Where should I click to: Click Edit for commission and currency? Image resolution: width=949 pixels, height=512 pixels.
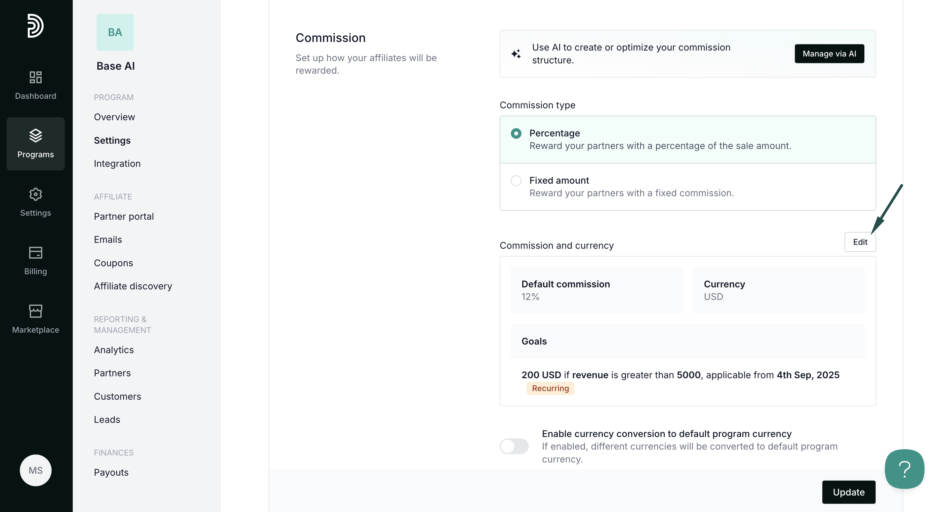coord(860,242)
